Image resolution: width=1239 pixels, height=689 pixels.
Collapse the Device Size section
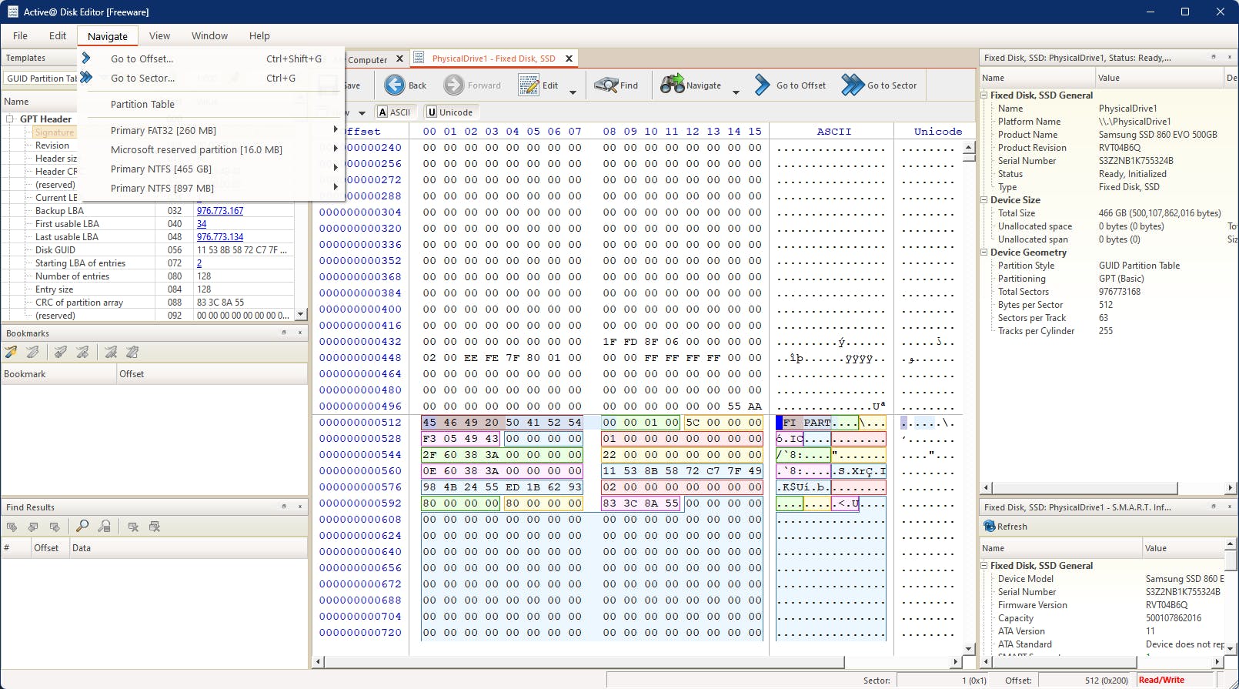point(984,200)
